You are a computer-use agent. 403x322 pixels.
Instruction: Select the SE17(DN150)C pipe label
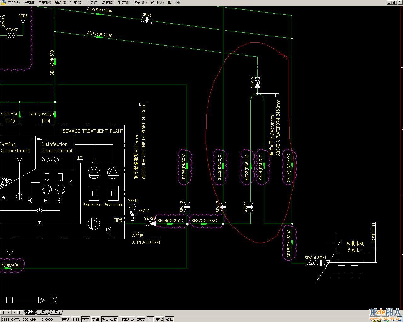pos(288,167)
